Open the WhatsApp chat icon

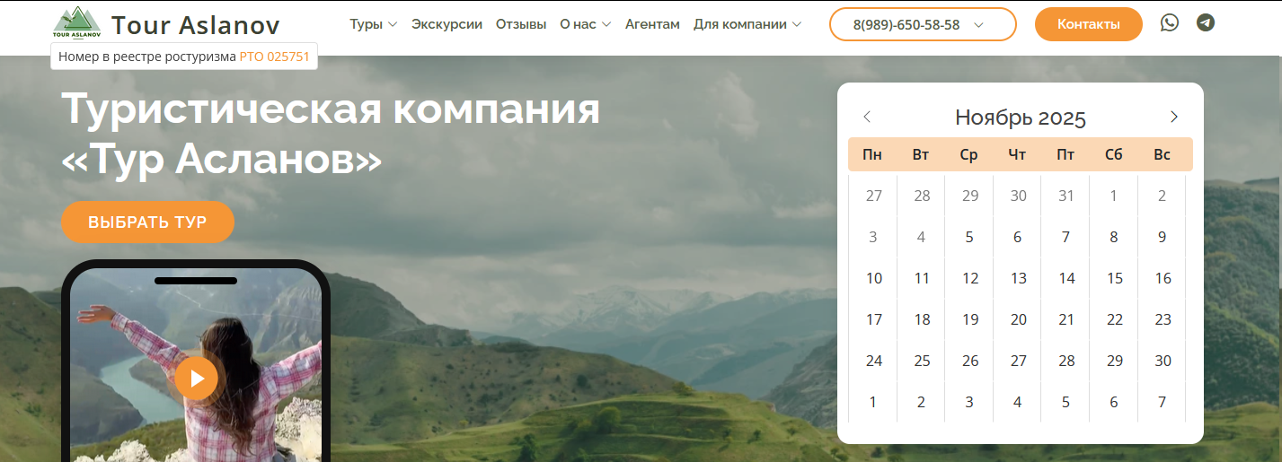(1169, 23)
